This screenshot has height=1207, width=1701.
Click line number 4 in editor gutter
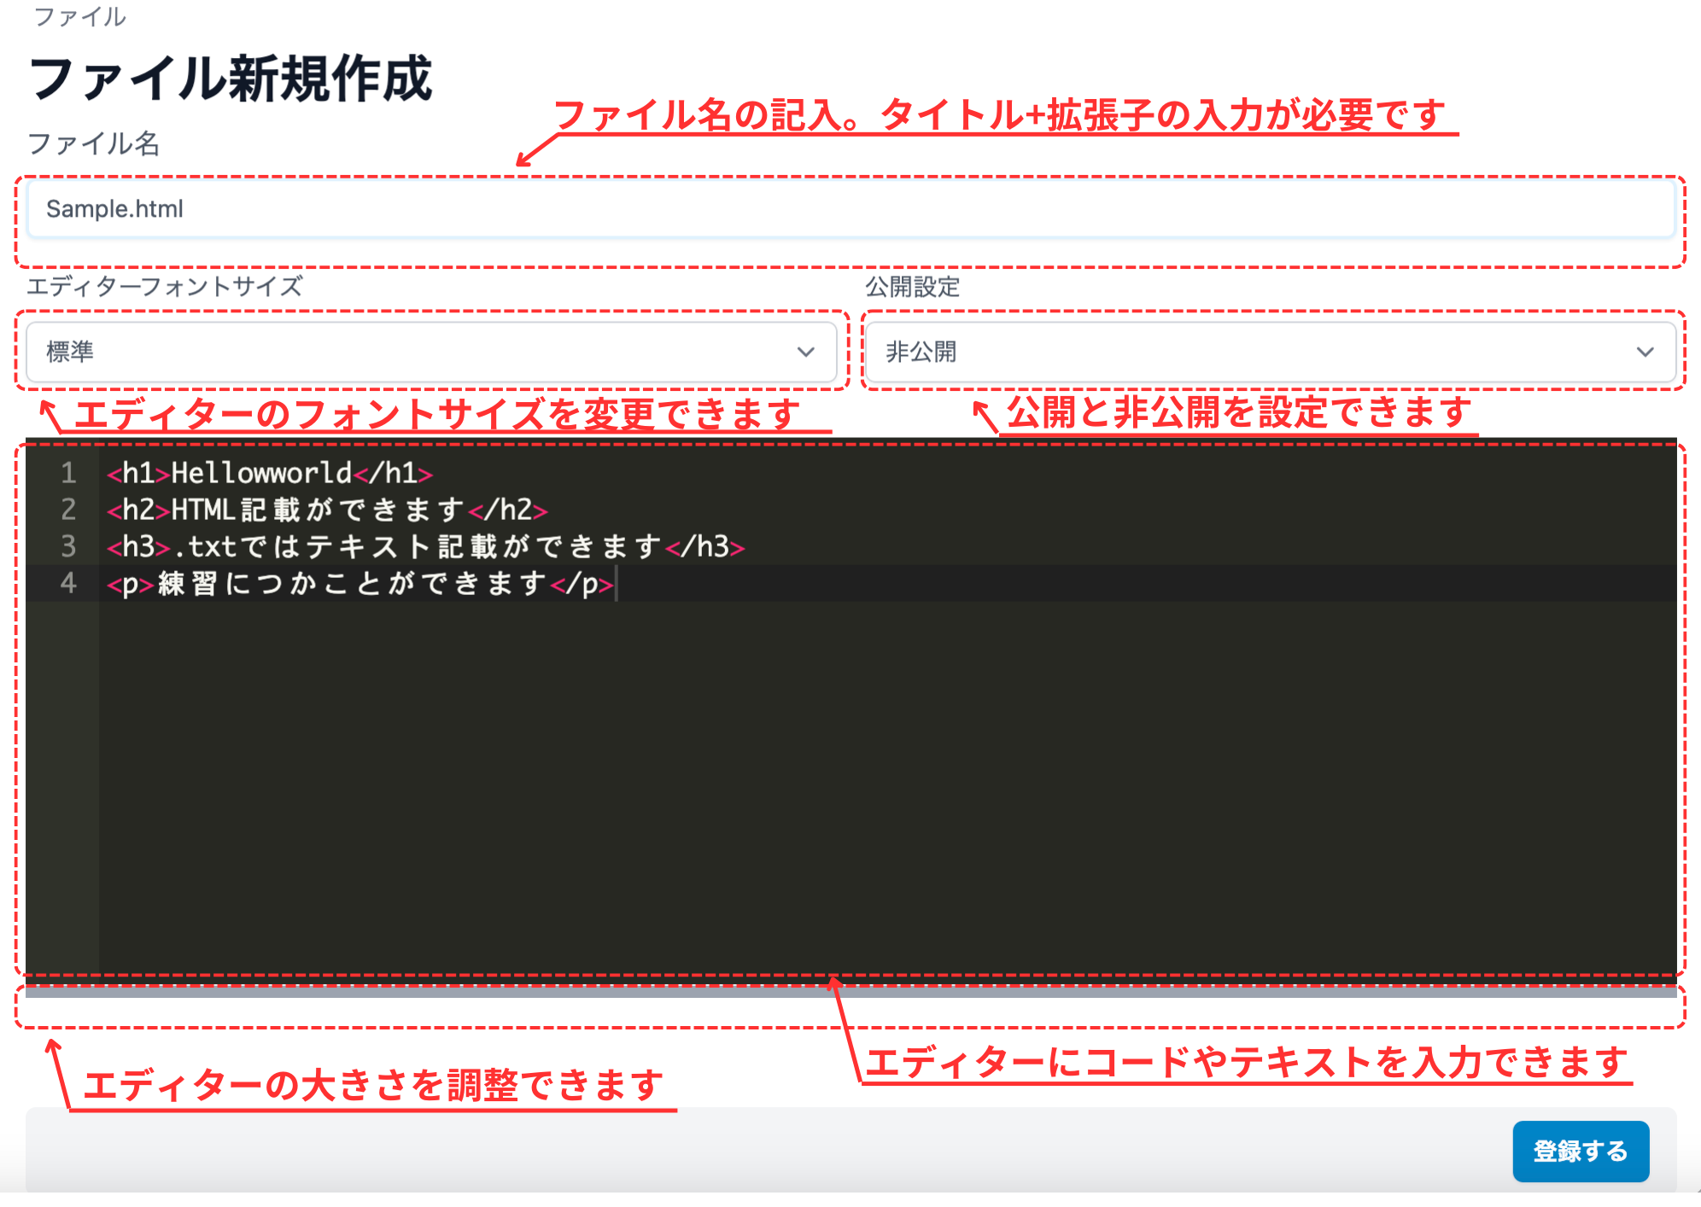[70, 583]
